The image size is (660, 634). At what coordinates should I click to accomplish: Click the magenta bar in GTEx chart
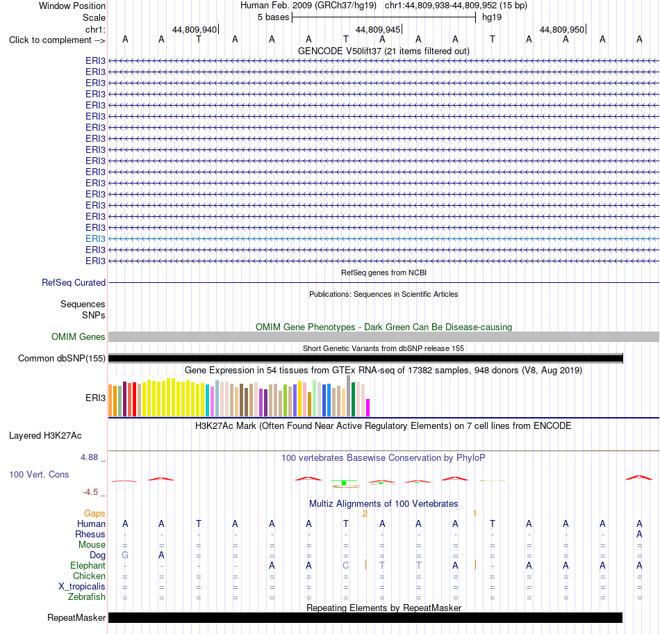[368, 408]
